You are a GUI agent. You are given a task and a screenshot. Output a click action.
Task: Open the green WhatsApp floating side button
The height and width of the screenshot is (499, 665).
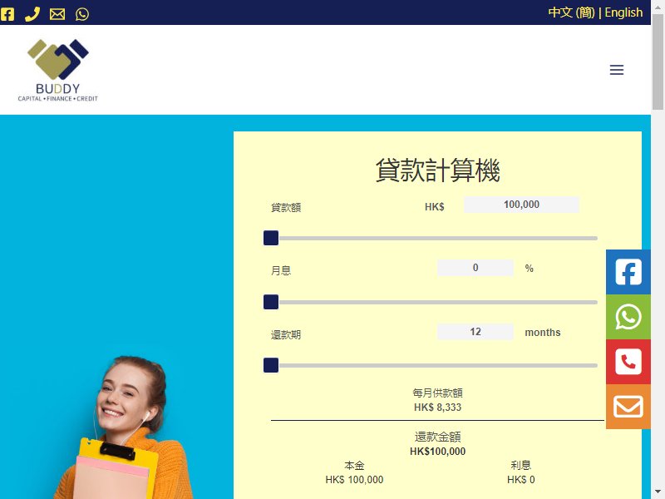click(x=628, y=317)
